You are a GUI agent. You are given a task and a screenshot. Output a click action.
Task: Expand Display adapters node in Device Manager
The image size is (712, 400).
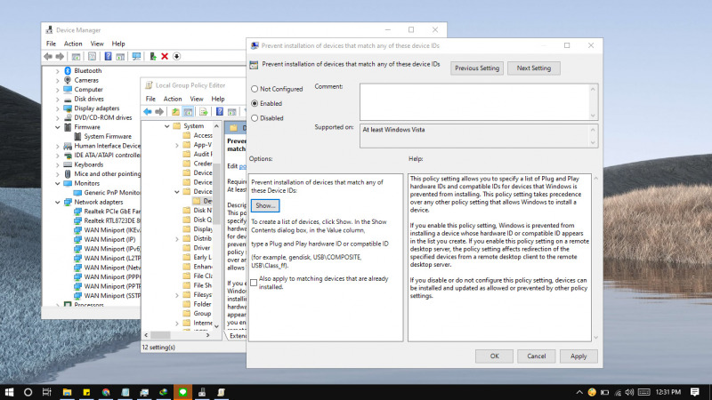[58, 108]
